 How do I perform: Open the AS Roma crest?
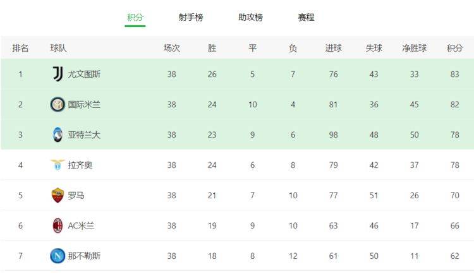[58, 195]
